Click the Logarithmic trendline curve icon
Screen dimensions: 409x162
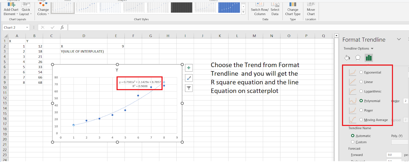tap(353, 91)
